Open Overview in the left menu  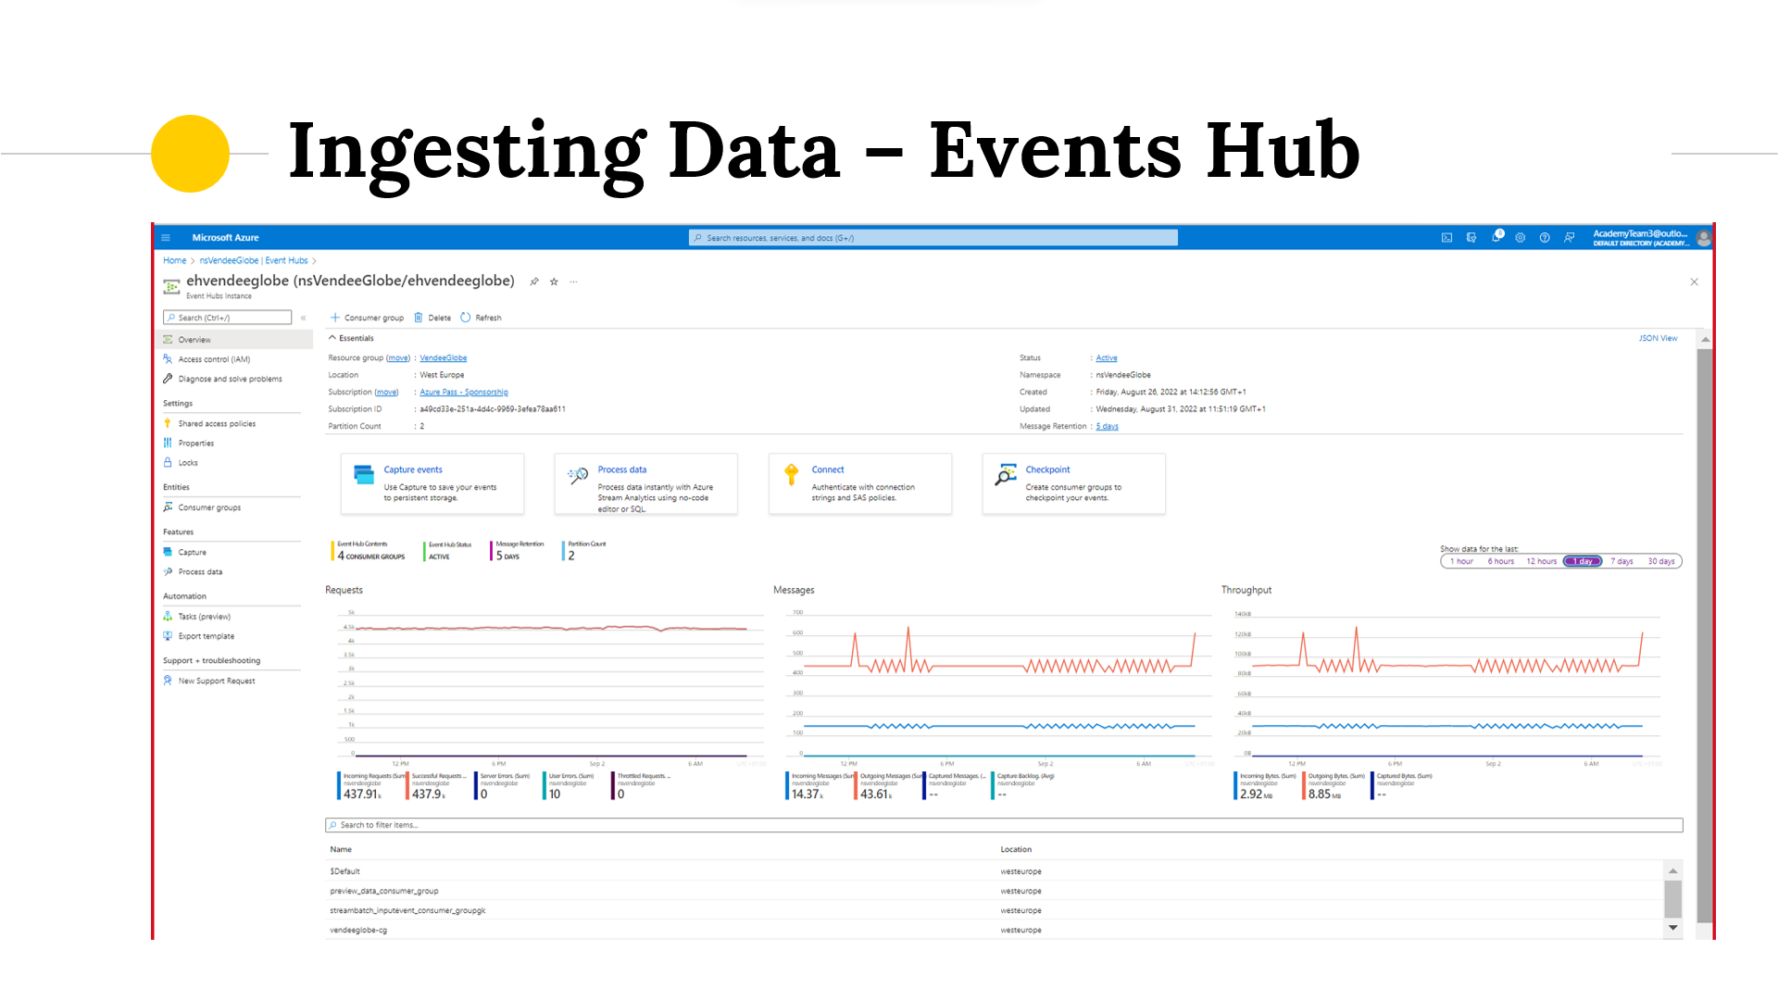(x=234, y=340)
